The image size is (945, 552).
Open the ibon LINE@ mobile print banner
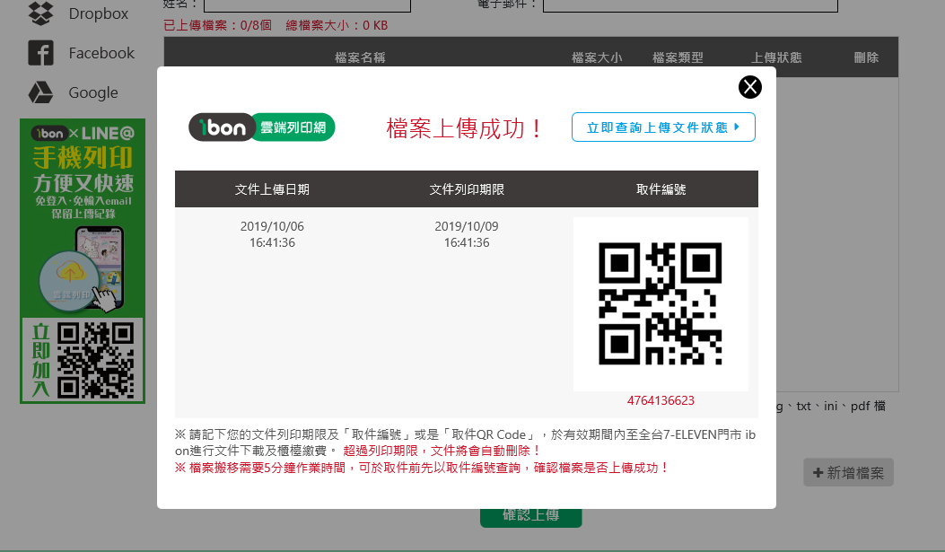[x=83, y=261]
